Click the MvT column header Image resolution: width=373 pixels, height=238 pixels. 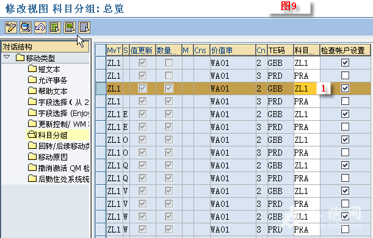tap(114, 50)
